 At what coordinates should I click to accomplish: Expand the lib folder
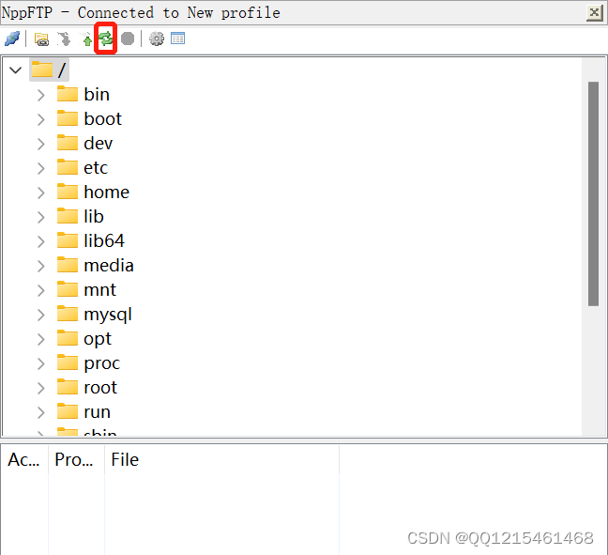(x=41, y=217)
